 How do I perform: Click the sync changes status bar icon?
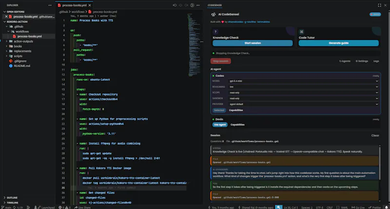[18, 208]
